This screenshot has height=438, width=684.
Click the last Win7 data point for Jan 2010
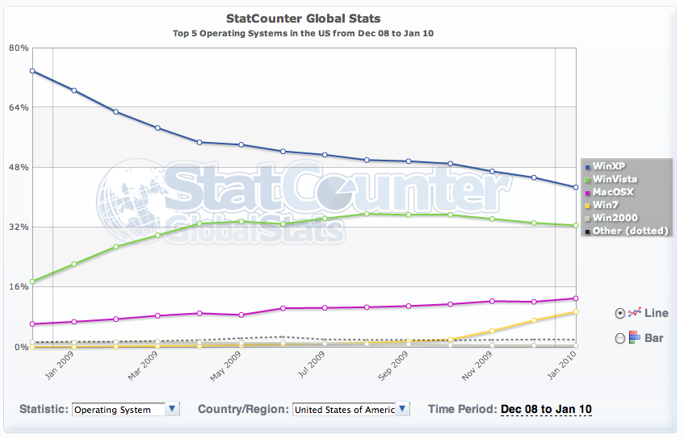(x=576, y=312)
